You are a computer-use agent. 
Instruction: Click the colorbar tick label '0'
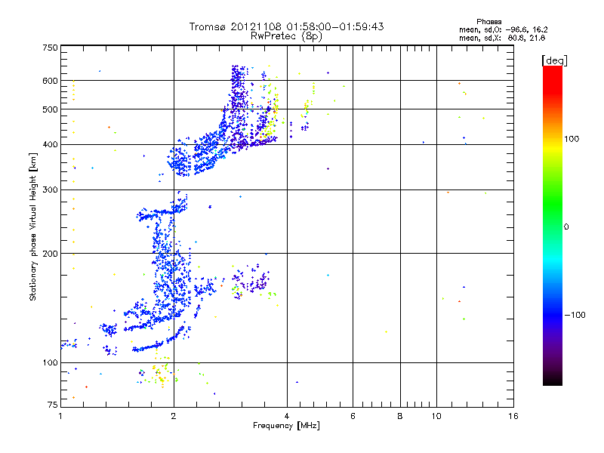[x=566, y=227]
